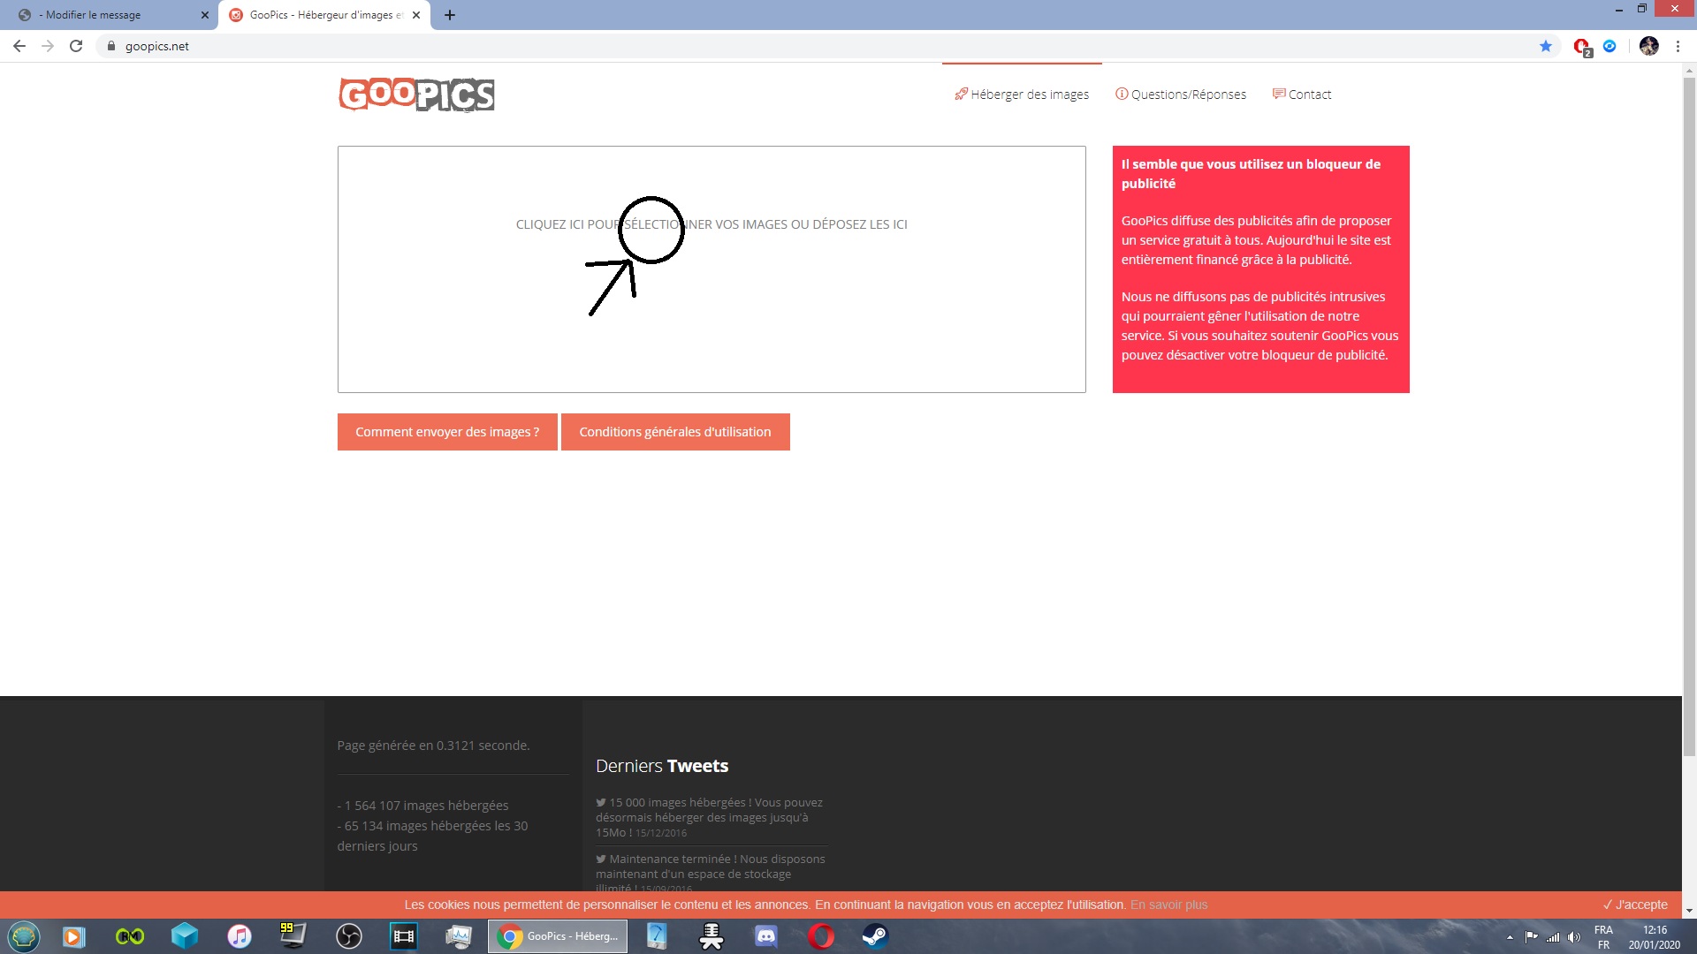Screen dimensions: 1697x954
Task: Click scrollbar down arrow
Action: click(x=1689, y=911)
